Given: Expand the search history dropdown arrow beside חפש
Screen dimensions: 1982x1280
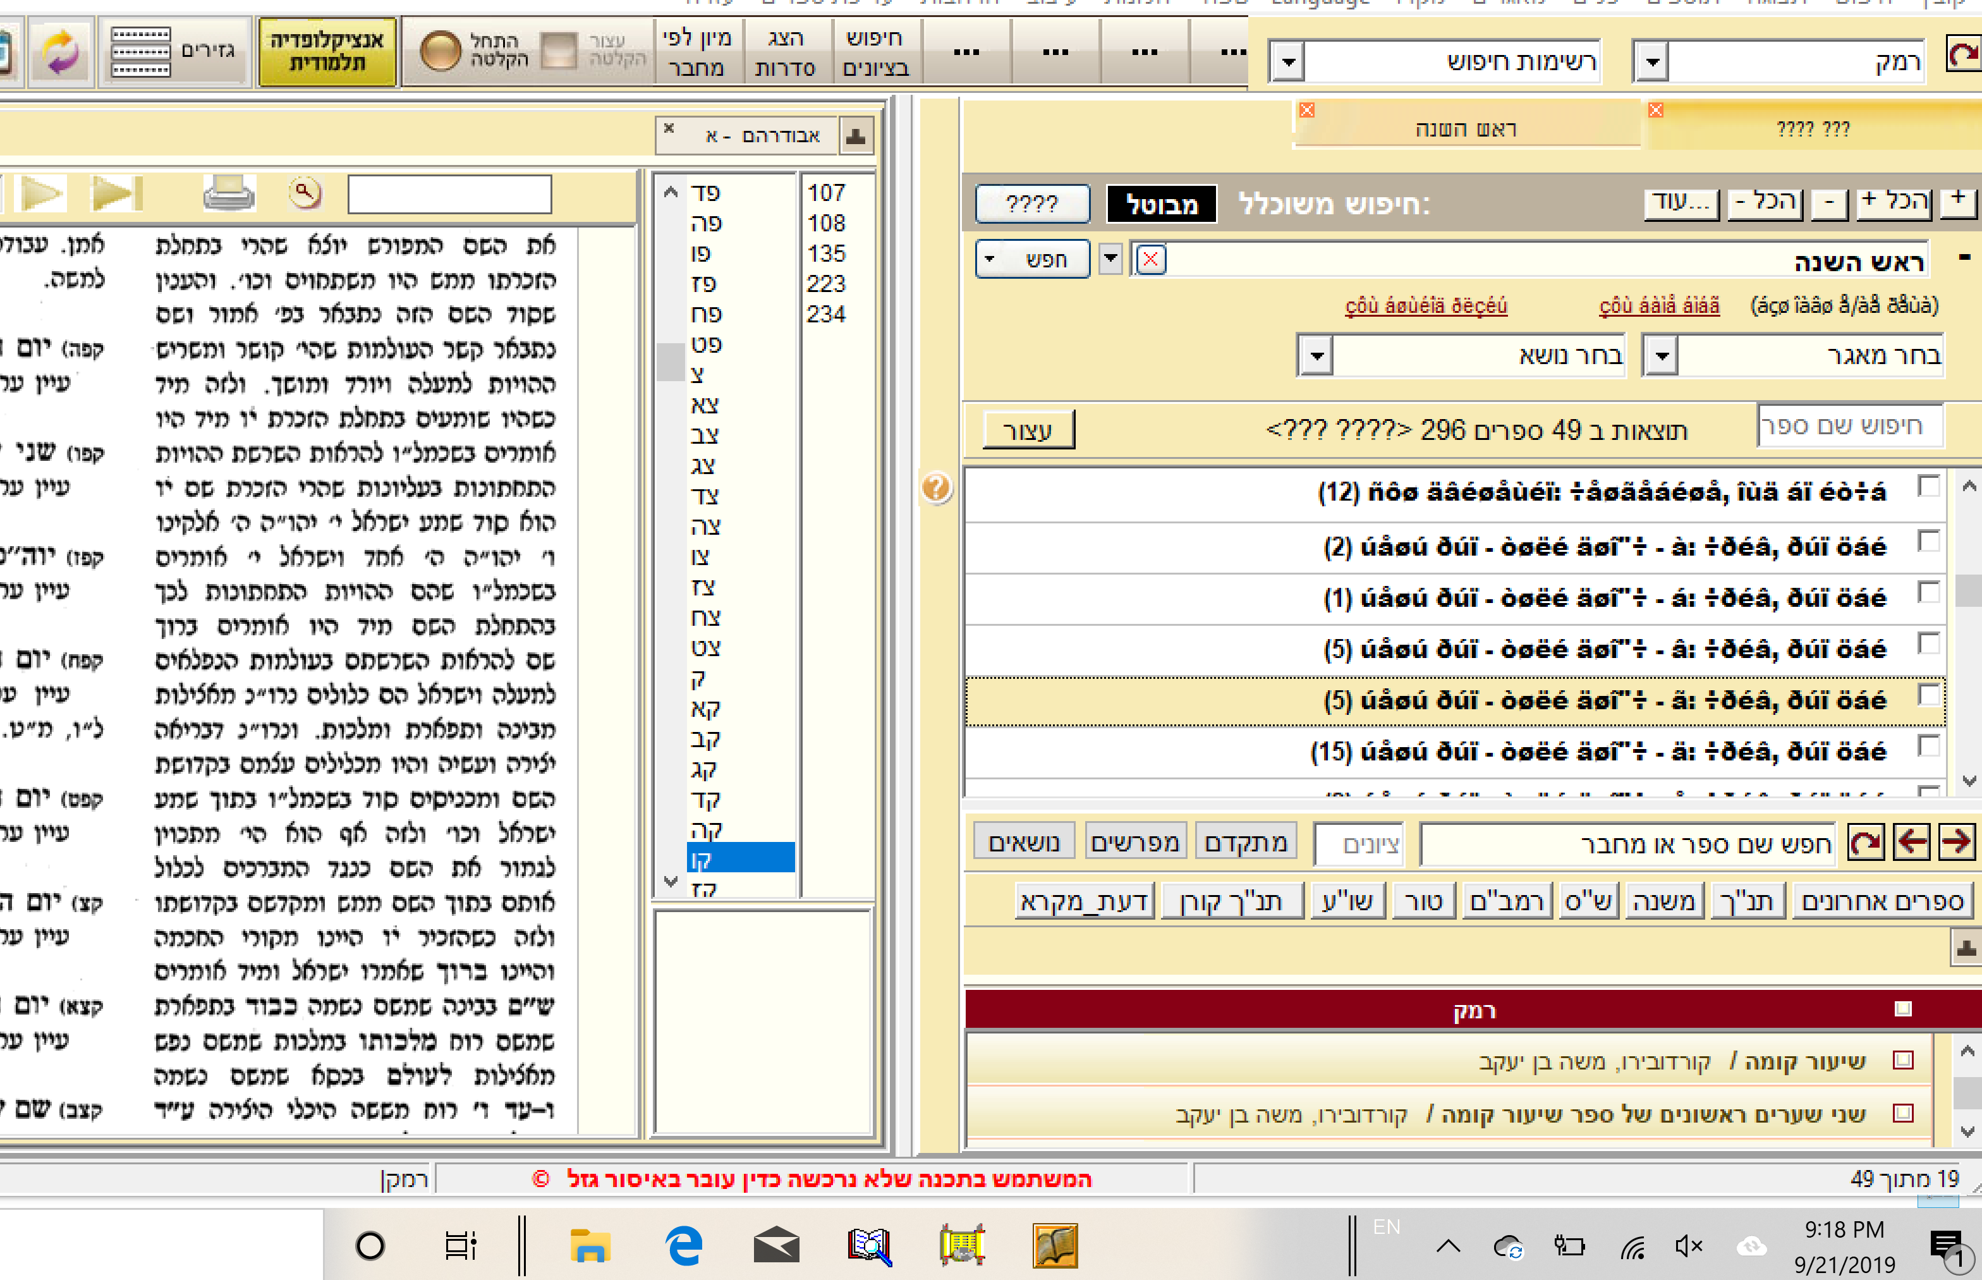Looking at the screenshot, I should [1110, 259].
